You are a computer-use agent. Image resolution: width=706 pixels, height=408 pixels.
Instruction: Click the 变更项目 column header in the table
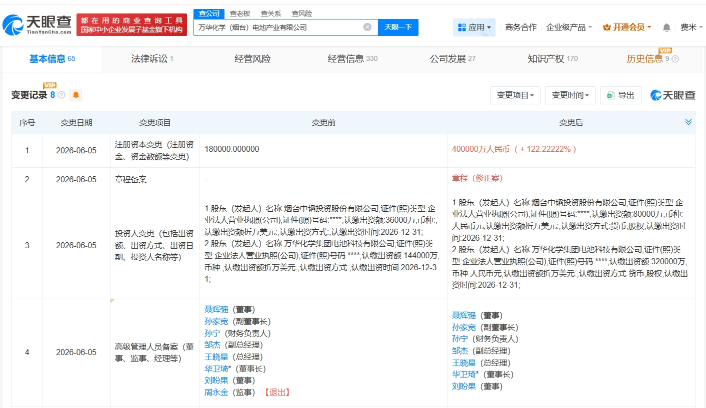pyautogui.click(x=155, y=123)
